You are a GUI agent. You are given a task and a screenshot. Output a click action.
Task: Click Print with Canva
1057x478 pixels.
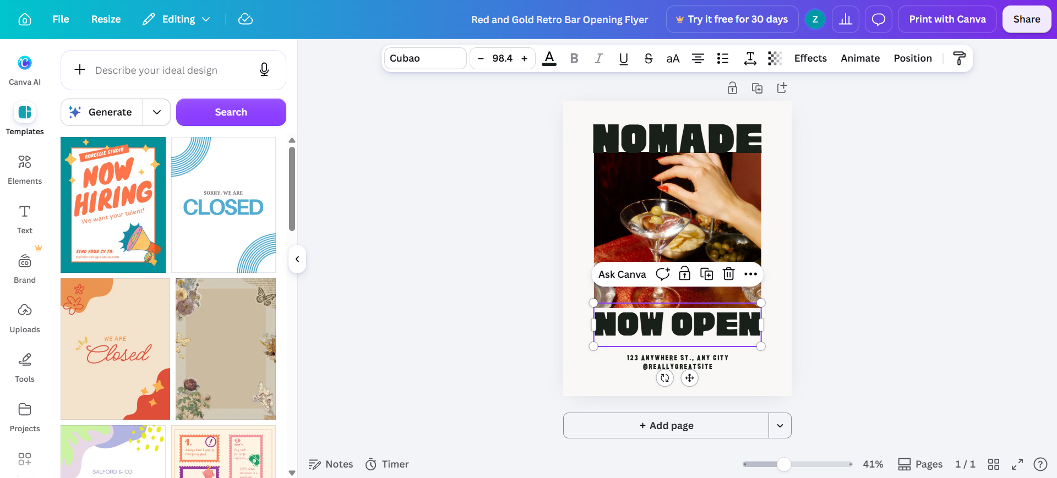[x=947, y=19]
